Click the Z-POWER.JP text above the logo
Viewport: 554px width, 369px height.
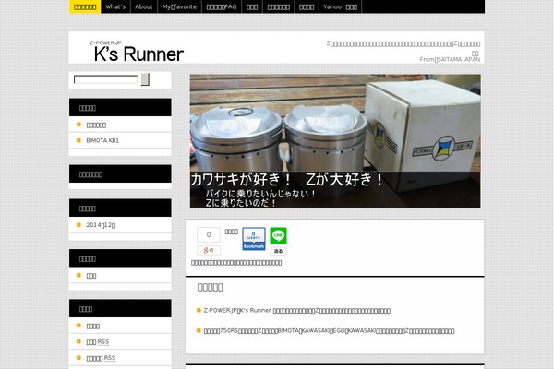click(105, 42)
